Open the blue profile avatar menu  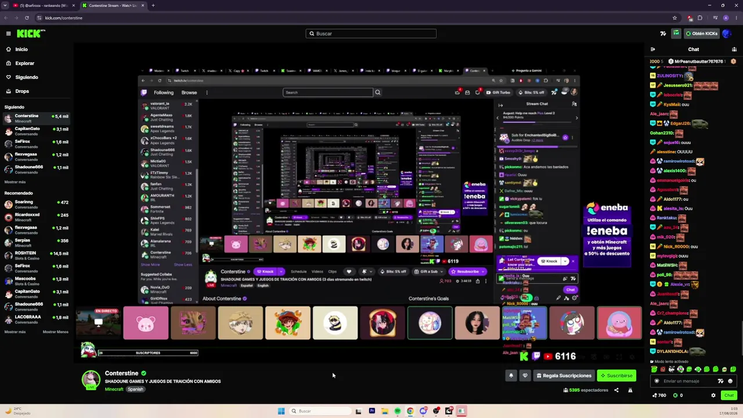[728, 34]
